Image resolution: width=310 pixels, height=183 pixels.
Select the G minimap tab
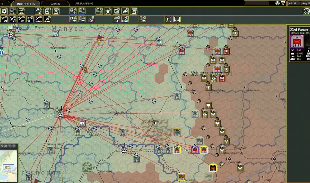tap(2, 146)
